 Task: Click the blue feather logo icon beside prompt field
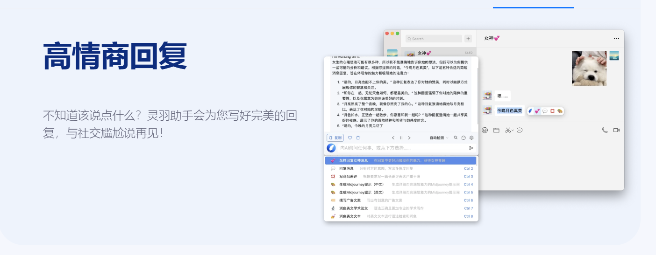pos(331,148)
